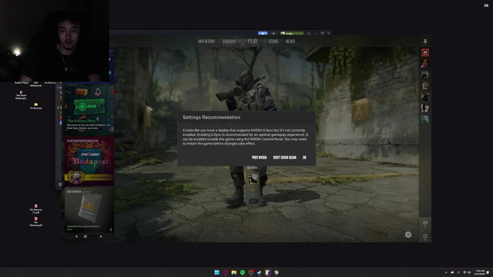Click the Visit NVIDIA button
Viewport: 493px width, 277px height.
pos(259,157)
